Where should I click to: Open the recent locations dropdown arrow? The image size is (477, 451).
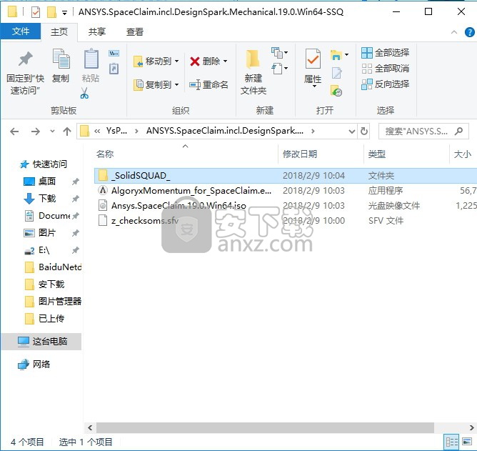[x=52, y=132]
